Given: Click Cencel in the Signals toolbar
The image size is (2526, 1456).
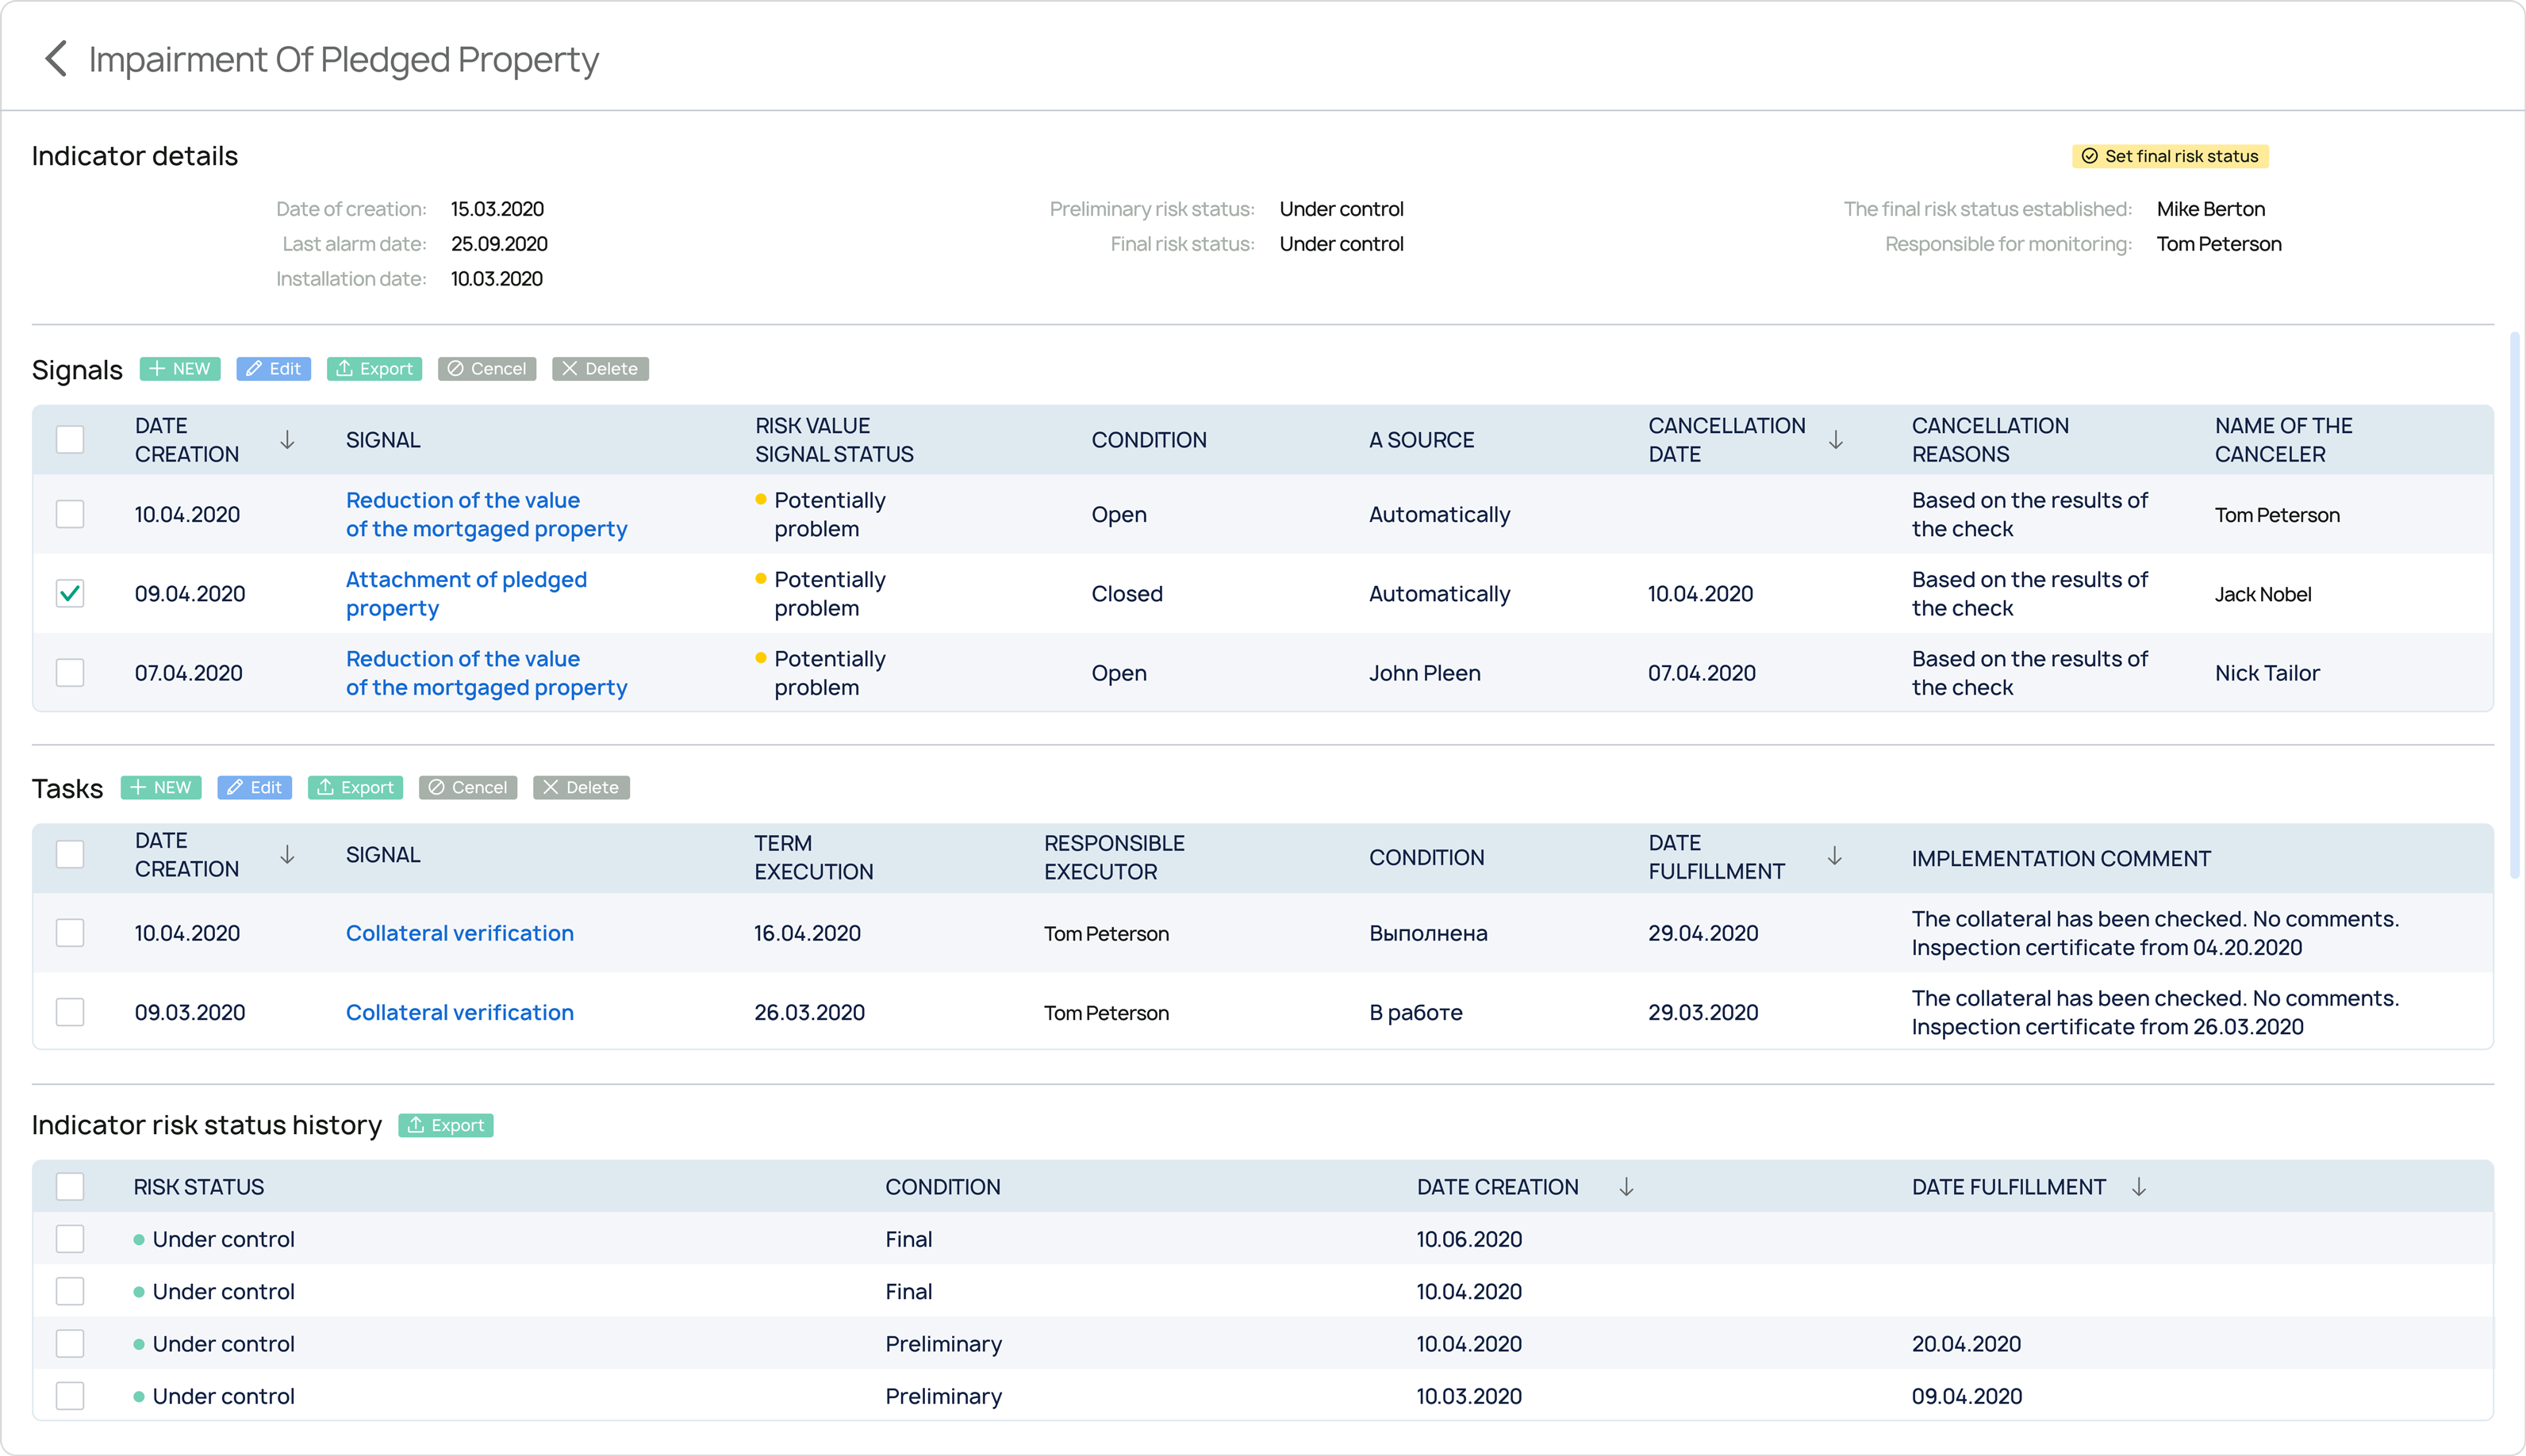Looking at the screenshot, I should click(x=487, y=369).
